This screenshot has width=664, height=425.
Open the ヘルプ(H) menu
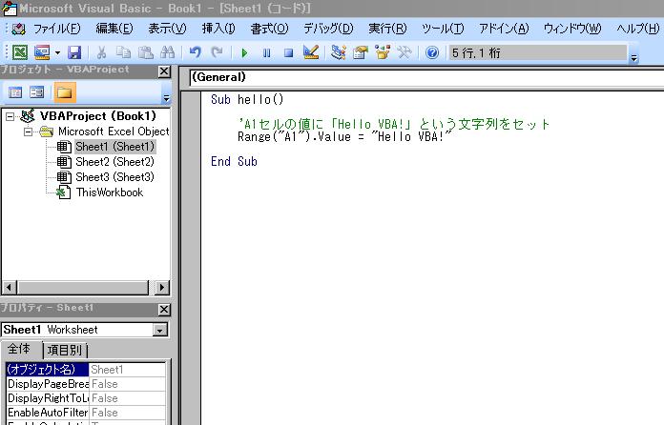[637, 29]
